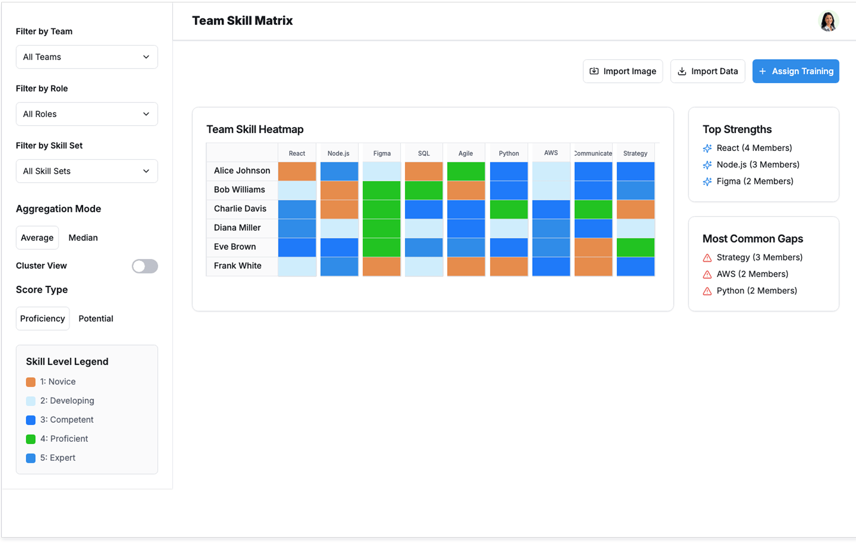Click the Proficient green legend swatch
The image size is (856, 556).
(x=31, y=439)
